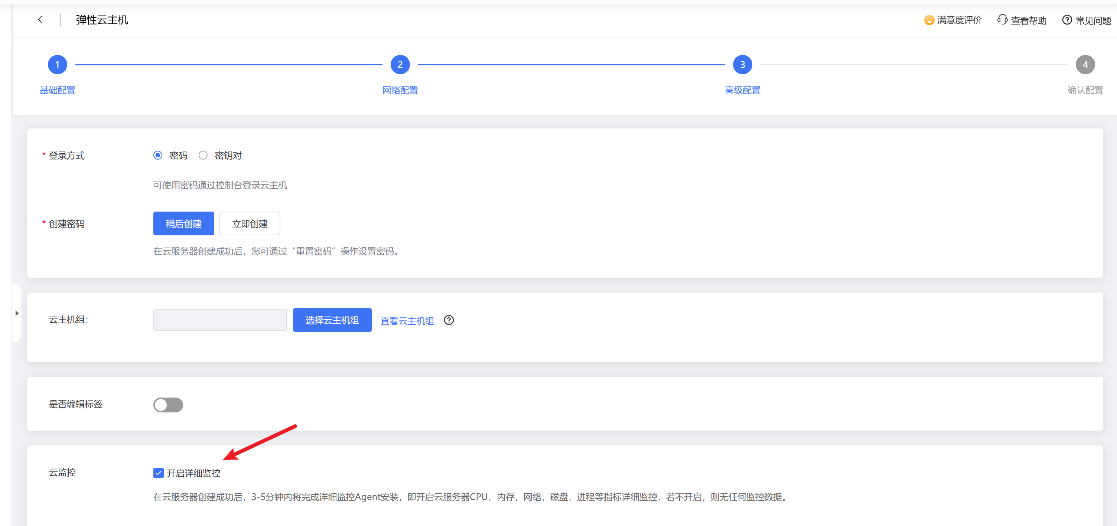Screen dimensions: 1117x526
Task: Click the help icon next to 查看云主机组
Action: pos(449,320)
